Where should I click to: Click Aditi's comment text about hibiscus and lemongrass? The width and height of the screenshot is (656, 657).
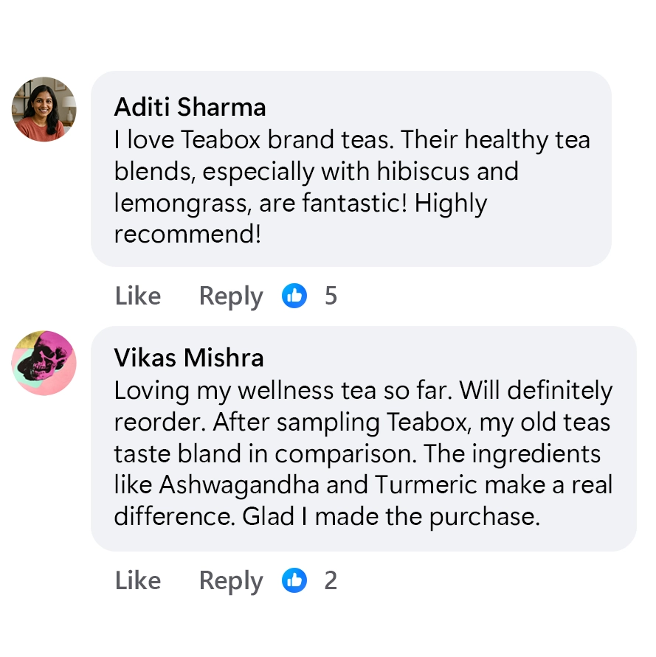(352, 187)
